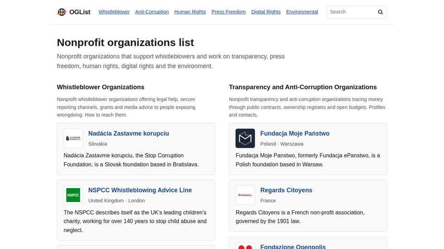The width and height of the screenshot is (444, 249).
Task: Open the Environmental navigation link
Action: click(302, 12)
